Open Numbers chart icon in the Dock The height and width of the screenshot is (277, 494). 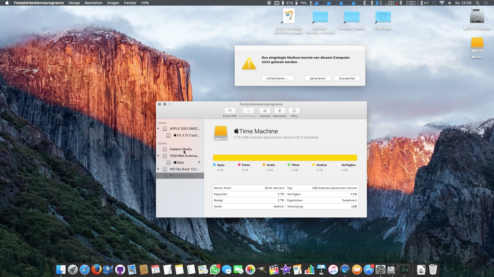[309, 270]
